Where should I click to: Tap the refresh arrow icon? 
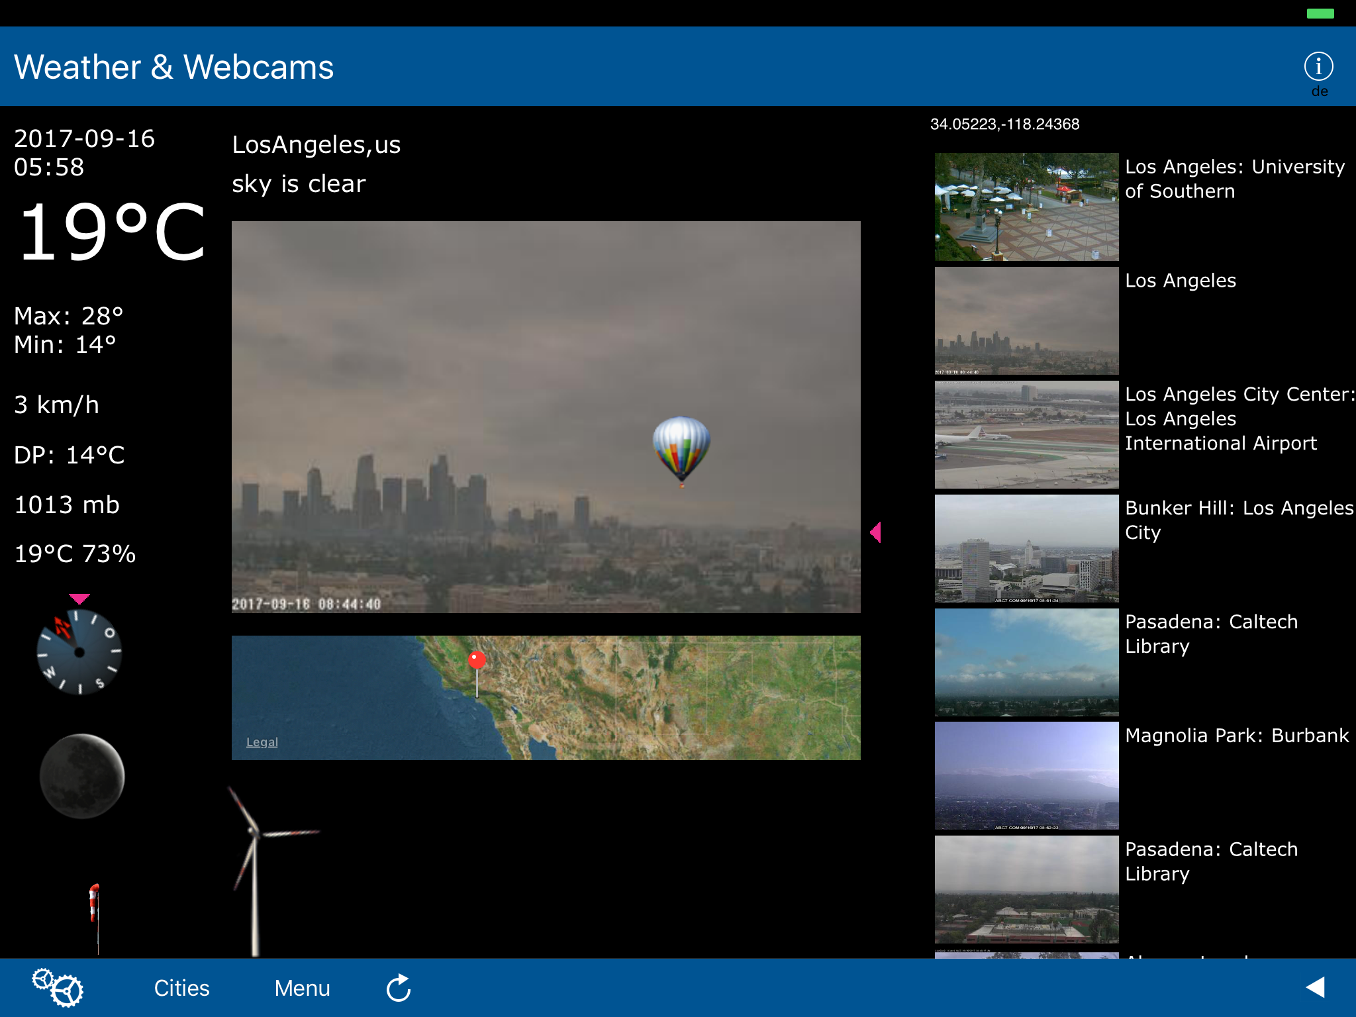coord(399,988)
